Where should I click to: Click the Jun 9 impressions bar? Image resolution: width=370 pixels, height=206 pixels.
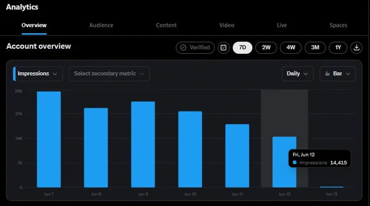(x=143, y=145)
